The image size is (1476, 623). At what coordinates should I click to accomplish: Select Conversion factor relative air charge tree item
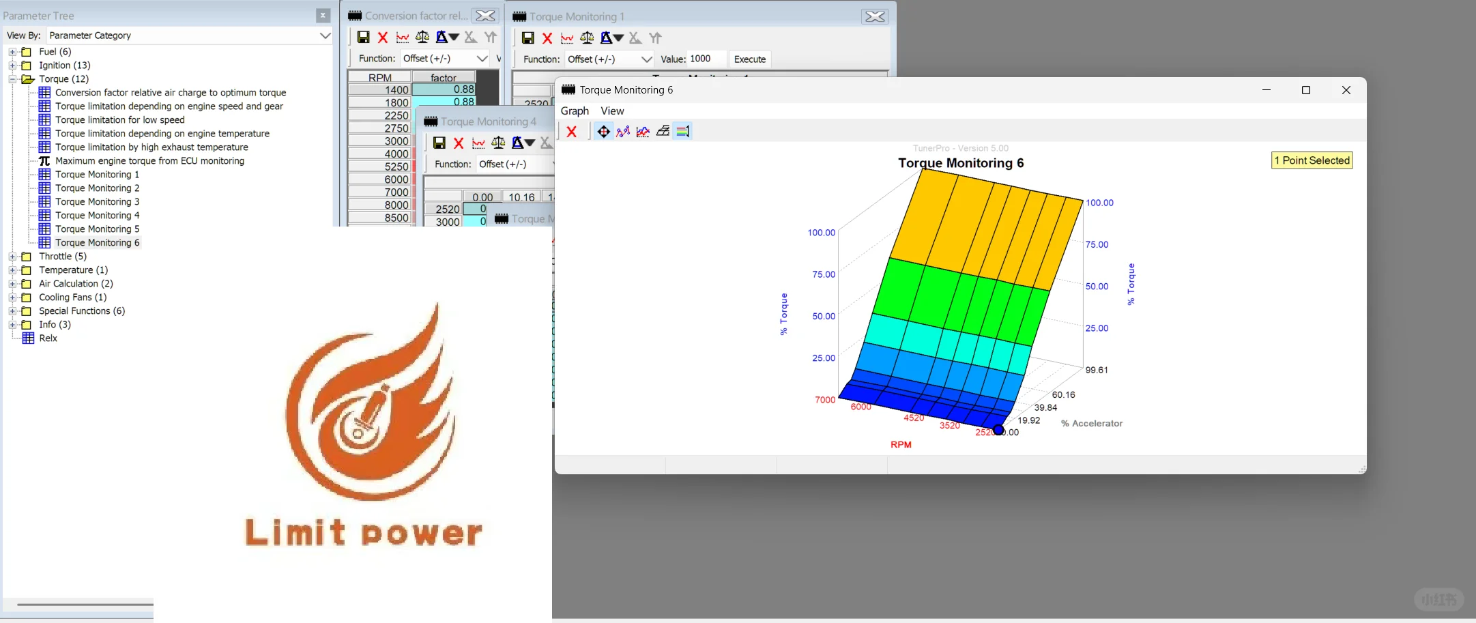coord(171,93)
